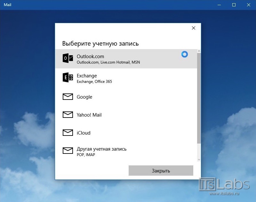Click the 'Outlook.com, Live.com Hotmail, MSN' subtitle

coord(108,62)
